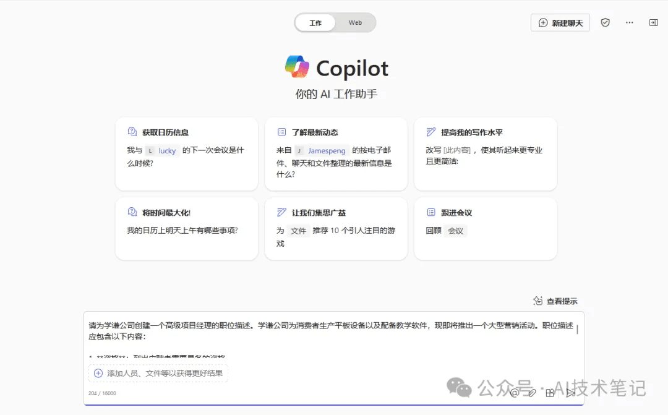The height and width of the screenshot is (415, 668).
Task: Click the collapse side panel icon
Action: pyautogui.click(x=654, y=23)
